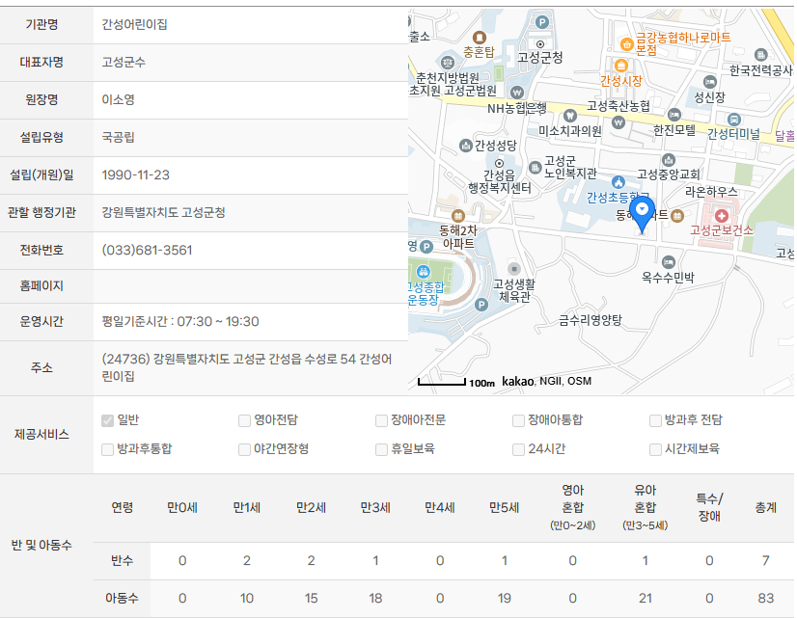
Task: Click the 만3세 column header
Action: tap(375, 507)
